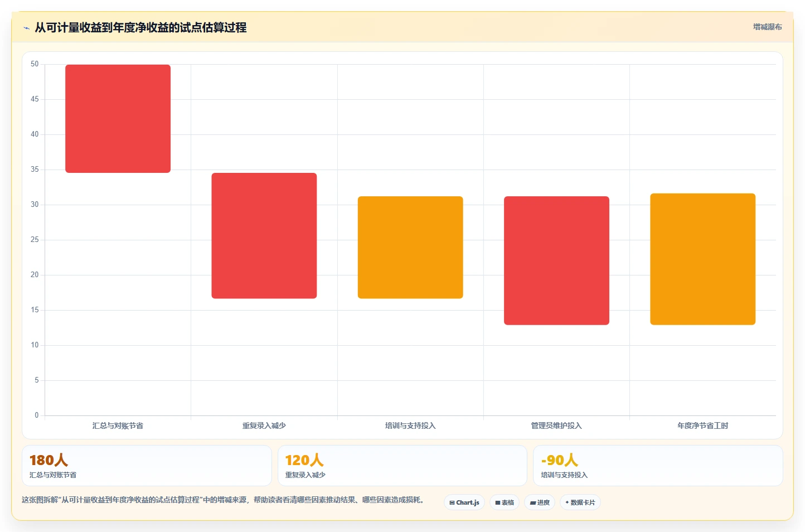Open the 120人 data card
Screen dimensions: 805x532
click(402, 466)
